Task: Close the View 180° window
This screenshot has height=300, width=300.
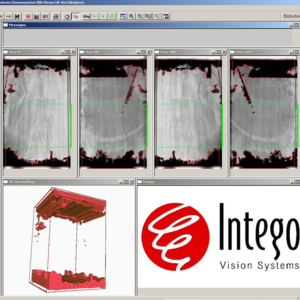Action: (x=224, y=52)
